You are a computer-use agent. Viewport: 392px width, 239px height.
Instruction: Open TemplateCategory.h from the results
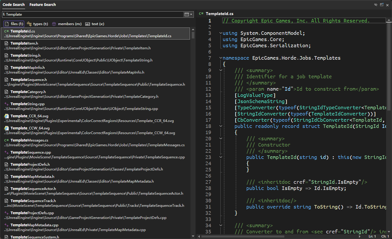tap(28, 92)
